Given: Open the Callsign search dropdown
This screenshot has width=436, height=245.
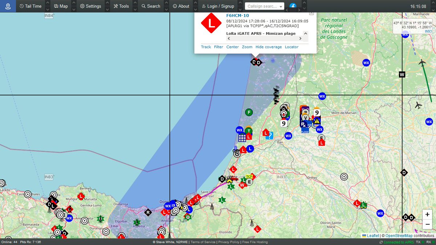Looking at the screenshot, I should 265,6.
